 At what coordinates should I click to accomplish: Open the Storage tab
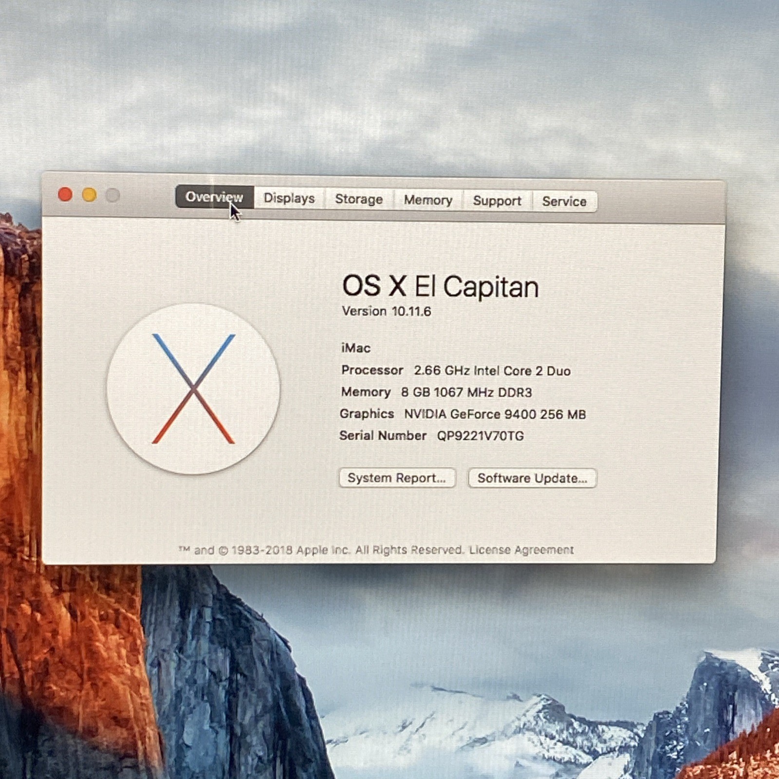[x=359, y=199]
